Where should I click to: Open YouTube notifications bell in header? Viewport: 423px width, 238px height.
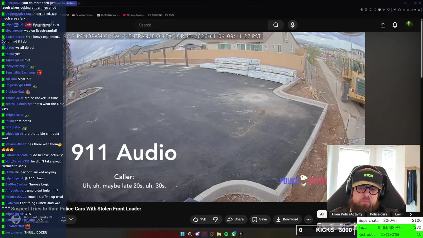click(395, 25)
